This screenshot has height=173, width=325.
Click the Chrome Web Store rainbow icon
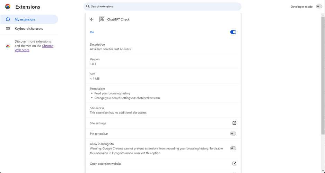pos(8,46)
